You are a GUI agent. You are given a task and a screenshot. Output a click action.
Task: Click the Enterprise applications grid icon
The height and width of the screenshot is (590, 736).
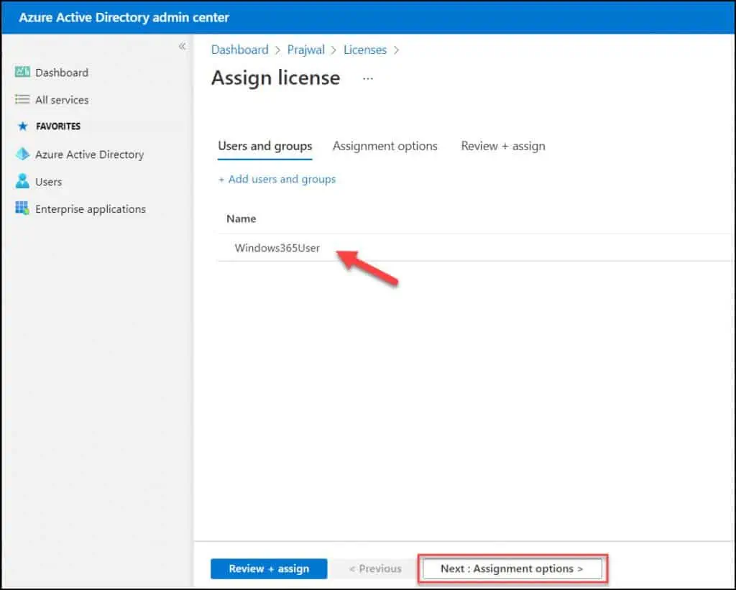coord(22,208)
